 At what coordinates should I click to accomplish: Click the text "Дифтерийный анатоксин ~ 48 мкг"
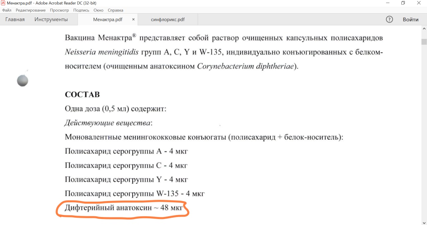[x=124, y=208]
